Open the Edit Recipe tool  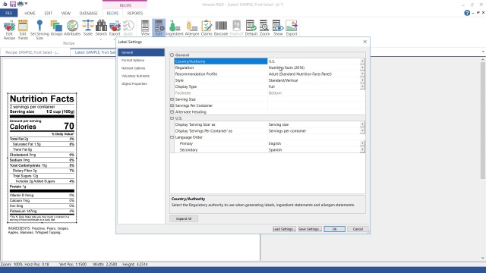point(9,30)
